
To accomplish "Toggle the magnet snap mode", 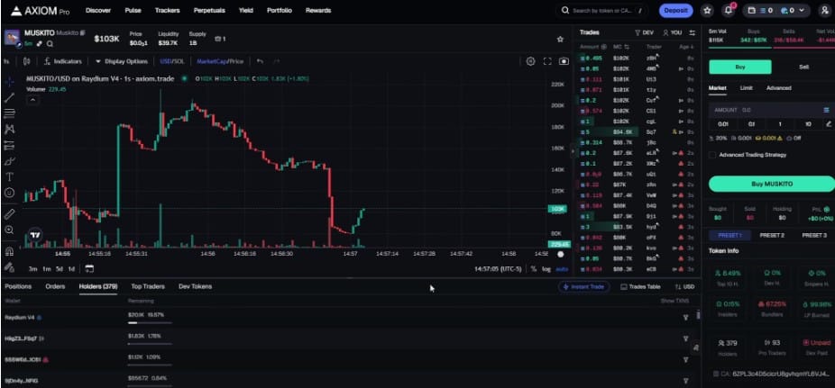I will [x=9, y=251].
